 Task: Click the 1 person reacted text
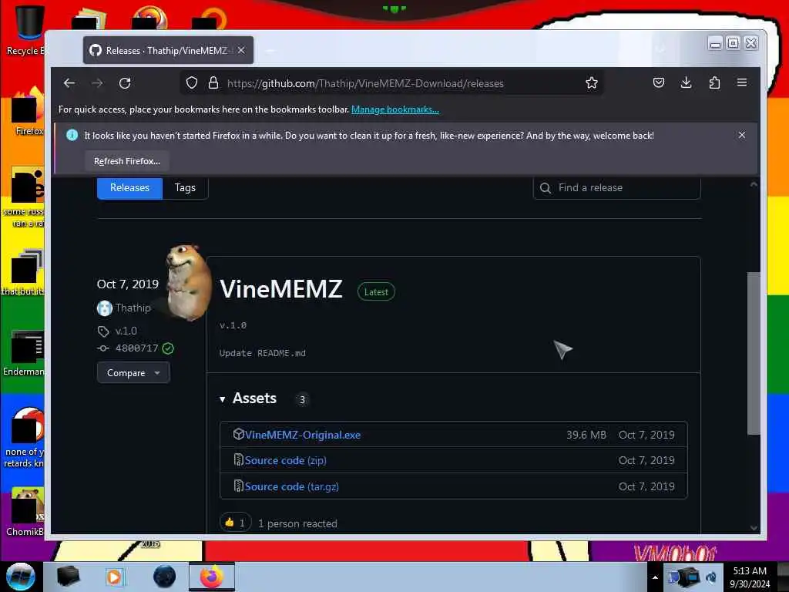pyautogui.click(x=298, y=523)
